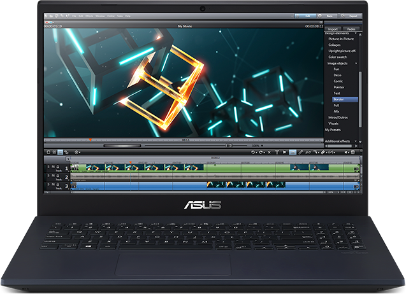The height and width of the screenshot is (294, 406).
Task: Open the Fades tab in media pool
Action: click(351, 29)
